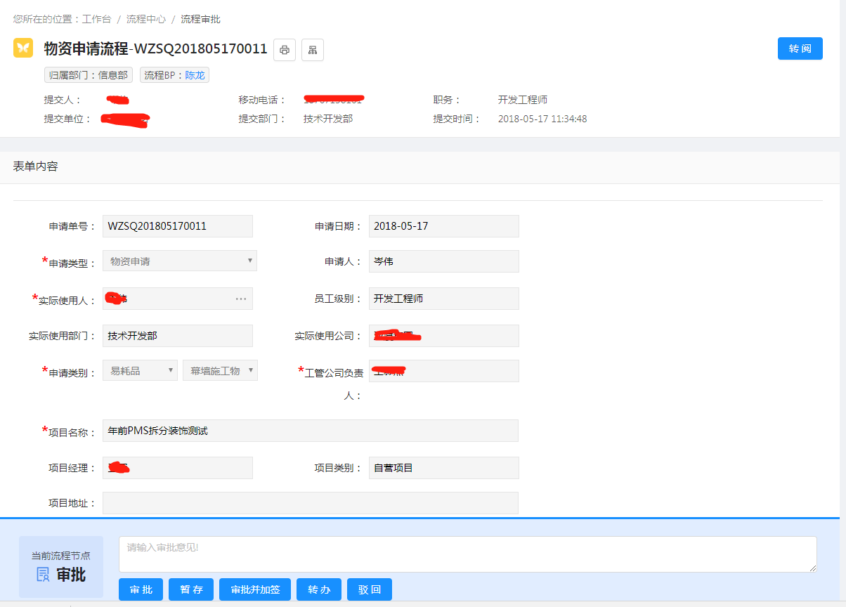This screenshot has height=607, width=846.
Task: Expand the 易耗品 category dropdown
Action: [140, 370]
